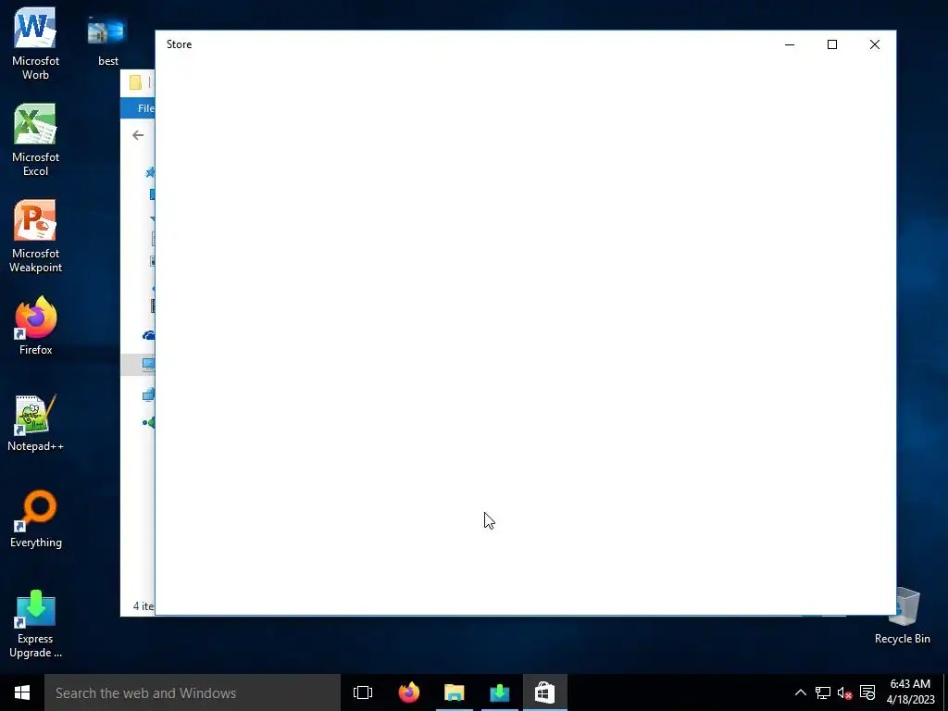Open the muted volume tray icon

pos(844,692)
